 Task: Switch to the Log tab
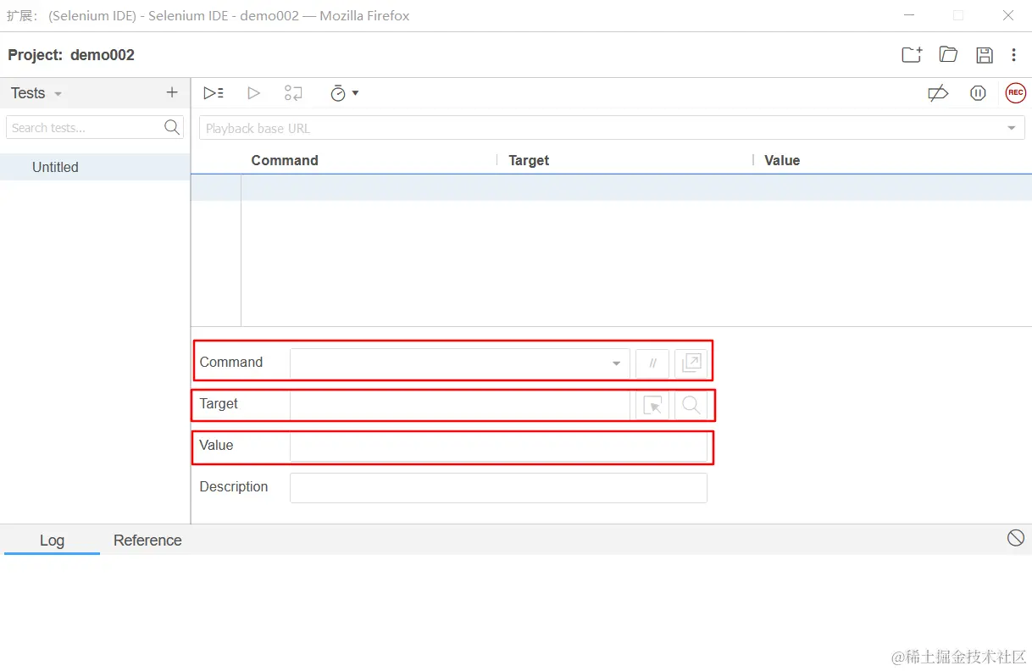[x=52, y=541]
